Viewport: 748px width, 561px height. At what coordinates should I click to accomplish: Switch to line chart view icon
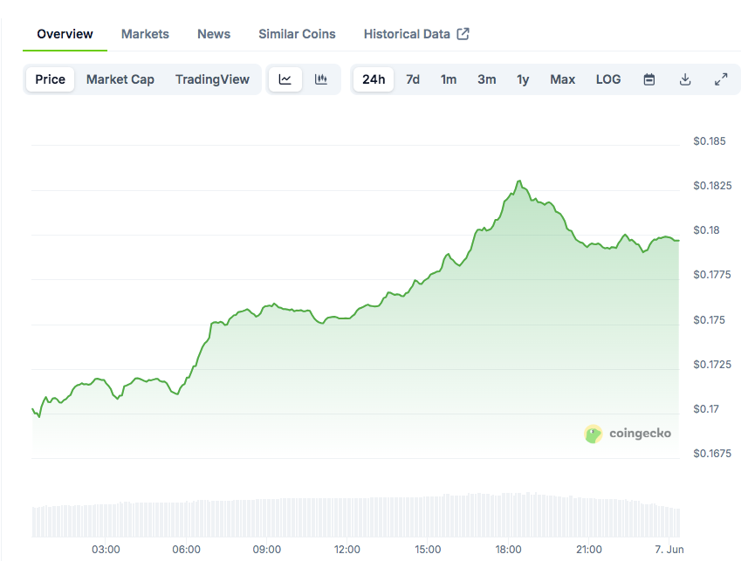(x=285, y=79)
